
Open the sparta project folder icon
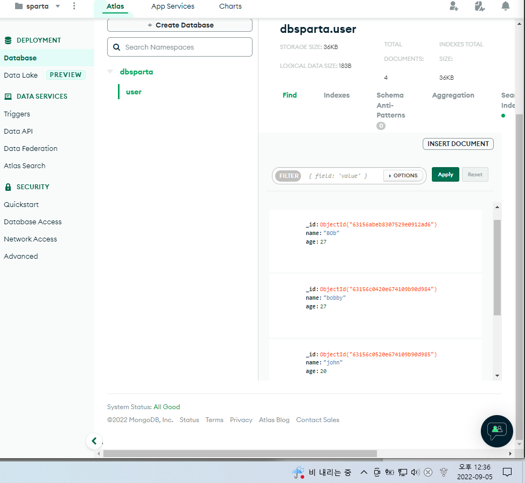(19, 6)
